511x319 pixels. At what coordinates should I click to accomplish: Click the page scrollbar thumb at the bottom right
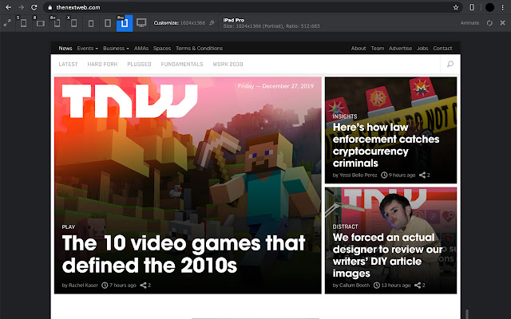(467, 314)
